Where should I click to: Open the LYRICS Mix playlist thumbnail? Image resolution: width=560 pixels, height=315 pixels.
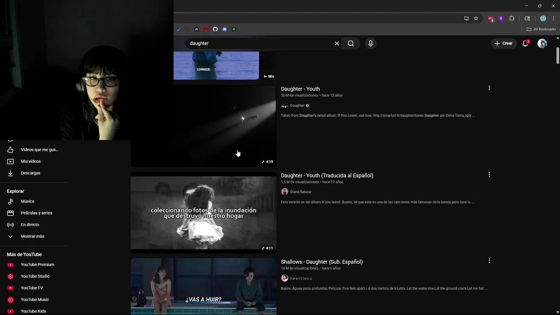click(x=224, y=66)
